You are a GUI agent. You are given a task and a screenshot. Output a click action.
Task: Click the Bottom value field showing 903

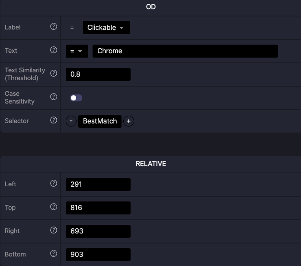98,255
